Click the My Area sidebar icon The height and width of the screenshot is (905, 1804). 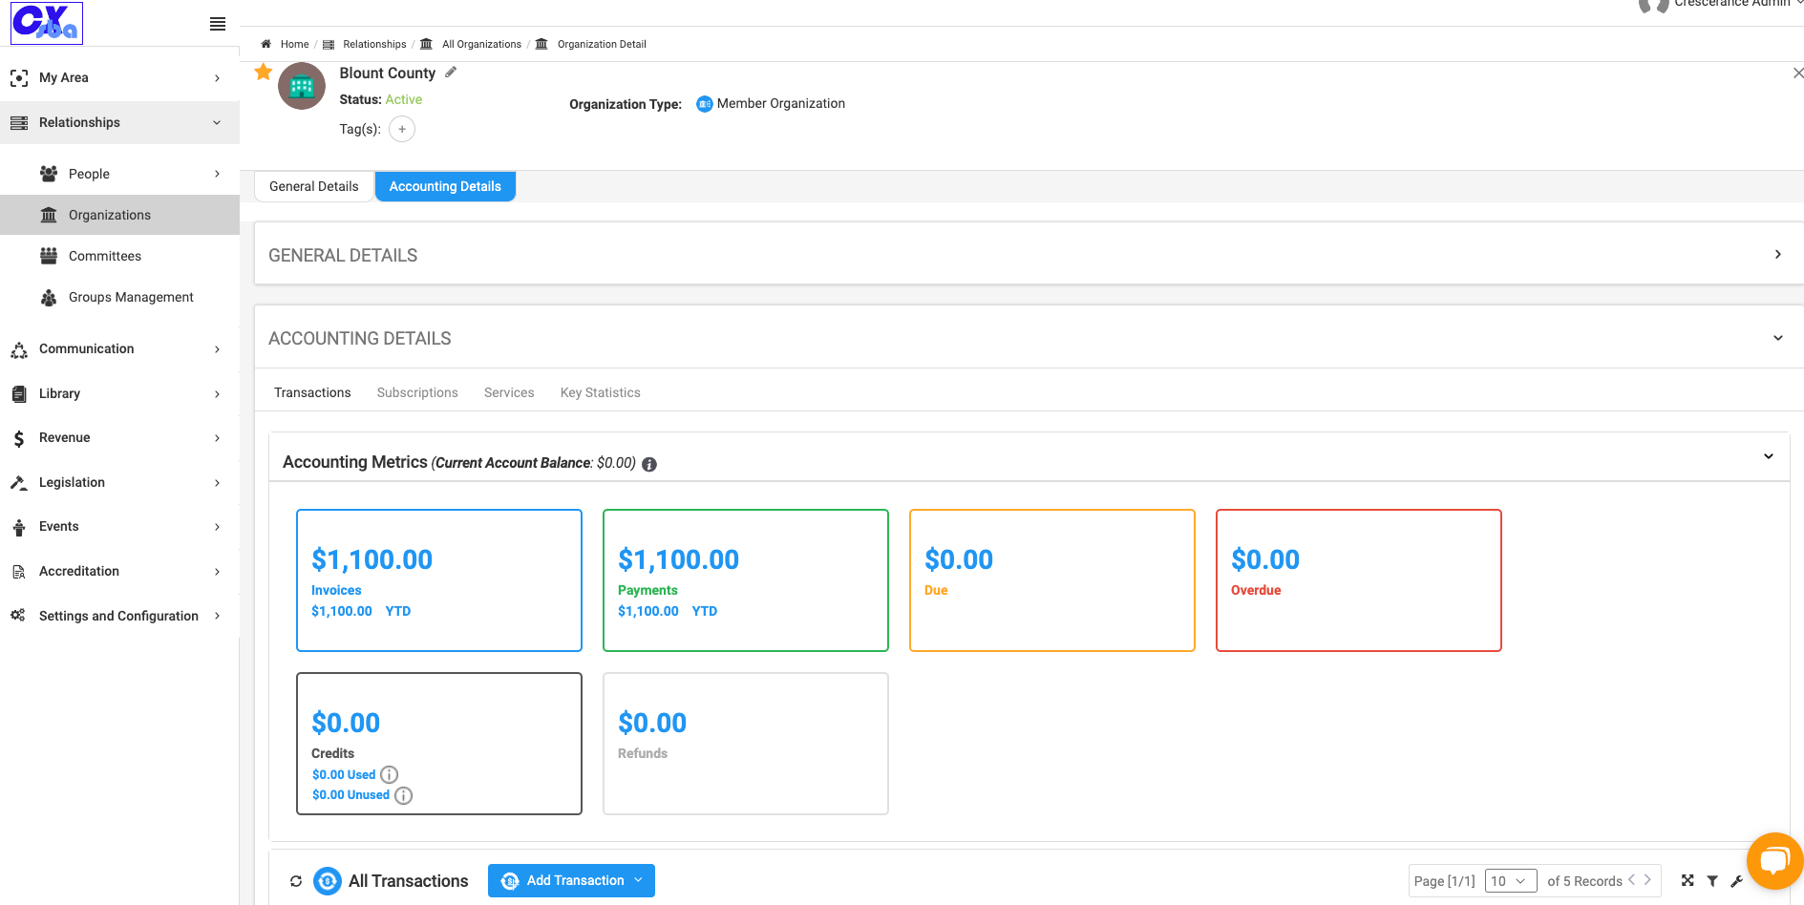click(x=19, y=78)
